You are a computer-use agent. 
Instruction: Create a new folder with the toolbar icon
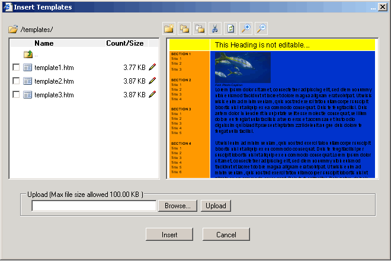pos(169,28)
